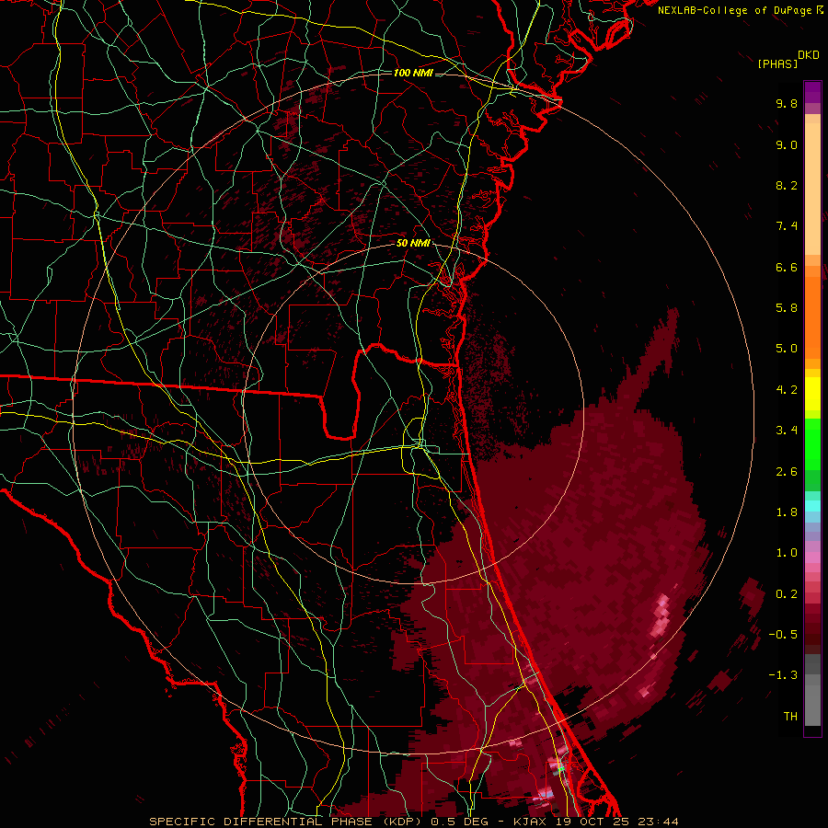Click the 5.8 value on the color scale
This screenshot has height=828, width=828.
pos(787,308)
